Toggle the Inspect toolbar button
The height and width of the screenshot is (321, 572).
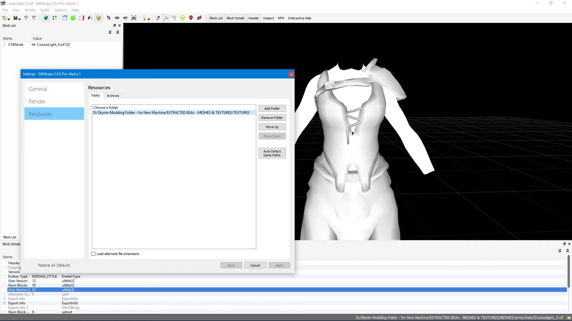point(268,18)
